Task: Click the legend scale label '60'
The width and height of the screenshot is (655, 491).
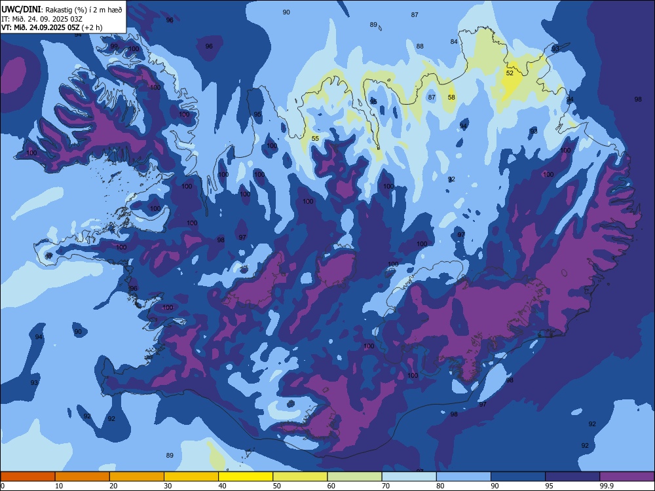Action: (x=331, y=486)
